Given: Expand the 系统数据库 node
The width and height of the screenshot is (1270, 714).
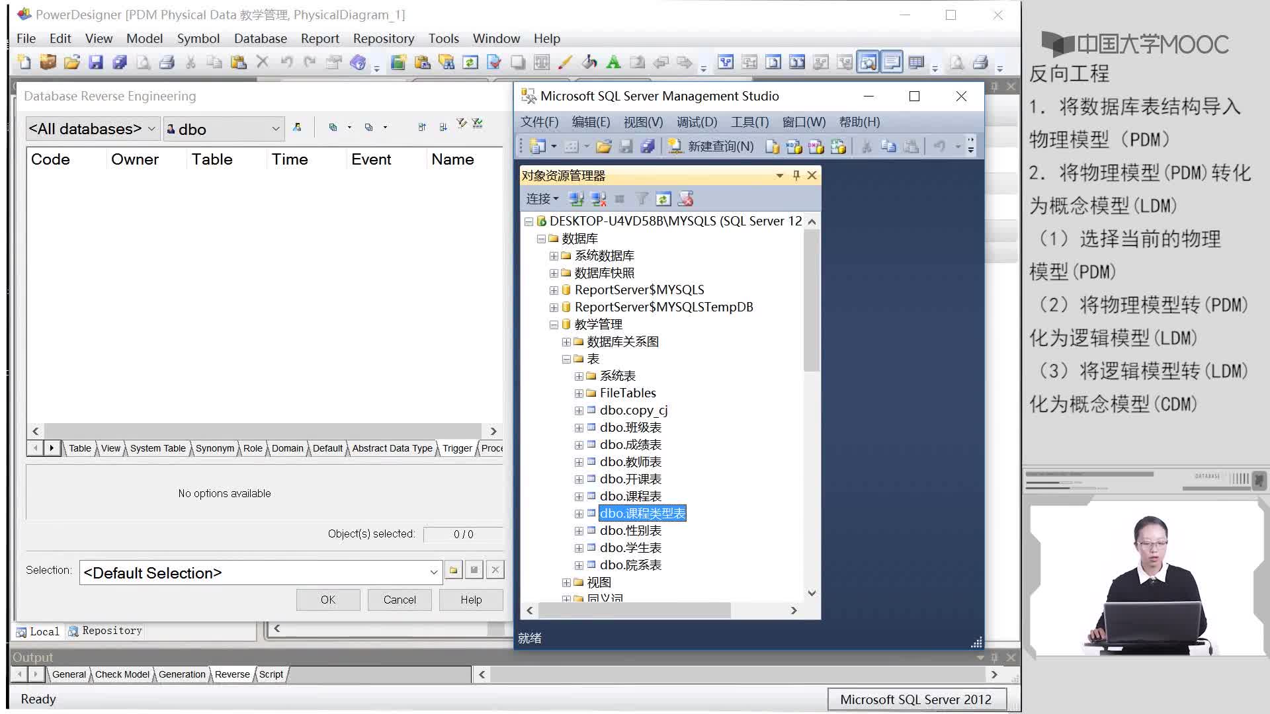Looking at the screenshot, I should pos(554,256).
